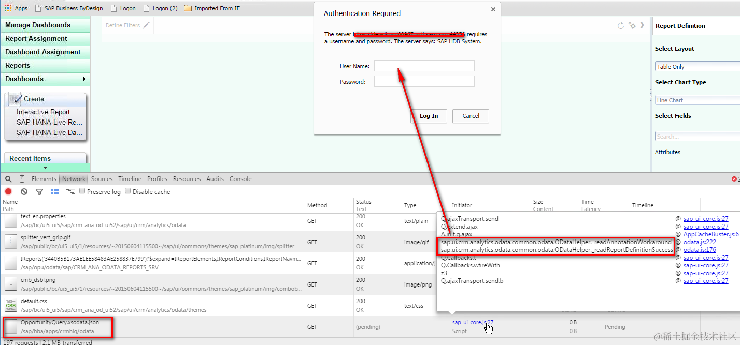Open the AppCacheBuster.js:6 link
The height and width of the screenshot is (345, 740).
[x=711, y=234]
